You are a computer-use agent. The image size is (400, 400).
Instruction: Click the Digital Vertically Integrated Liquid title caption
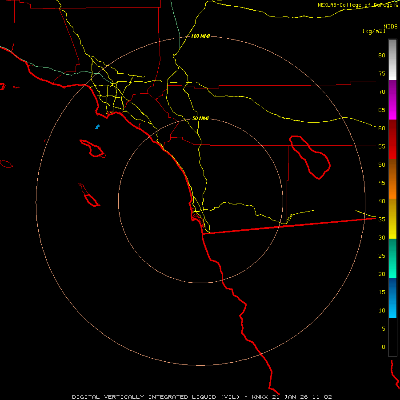[x=156, y=397]
